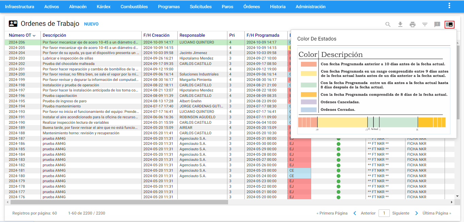This screenshot has height=222, width=464.
Task: Print the work orders list
Action: (x=413, y=24)
